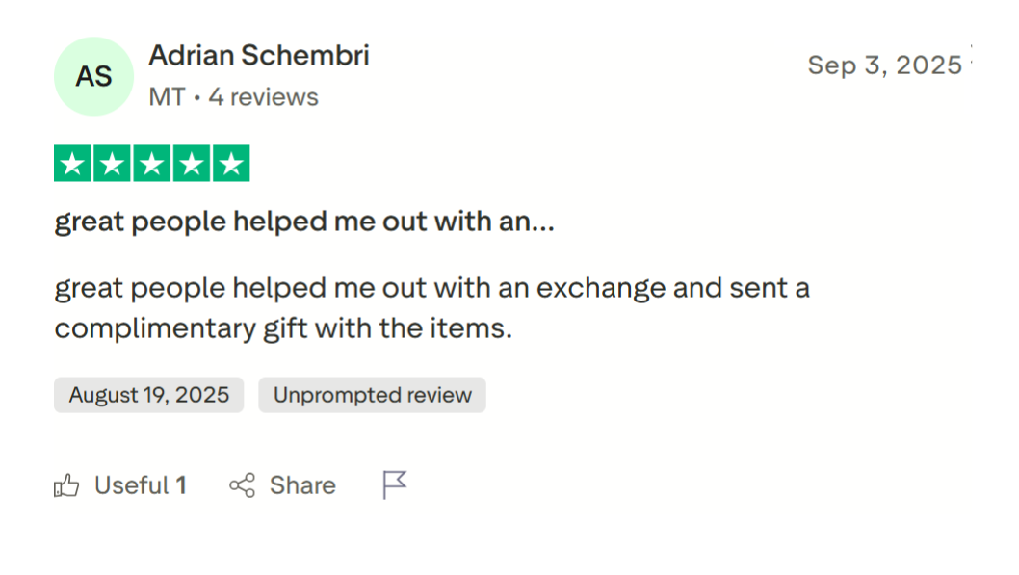
Task: Click the Sep 3, 2025 posted date
Action: click(884, 65)
